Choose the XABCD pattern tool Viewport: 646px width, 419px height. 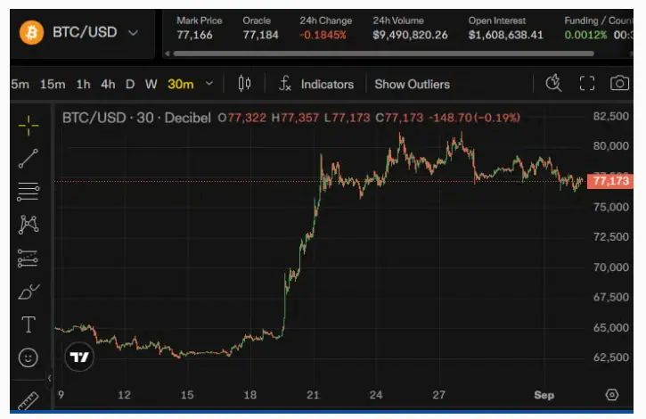pyautogui.click(x=29, y=225)
